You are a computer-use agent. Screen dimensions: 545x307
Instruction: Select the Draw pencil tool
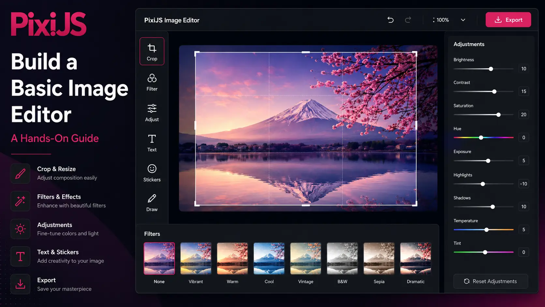pyautogui.click(x=152, y=203)
